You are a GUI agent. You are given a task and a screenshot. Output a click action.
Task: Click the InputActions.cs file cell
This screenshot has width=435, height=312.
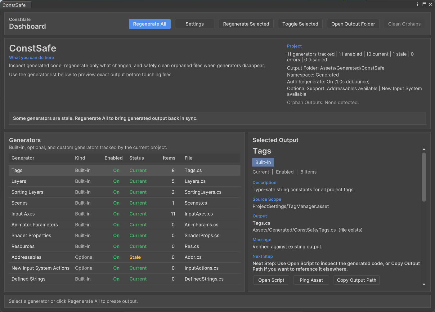(x=201, y=268)
